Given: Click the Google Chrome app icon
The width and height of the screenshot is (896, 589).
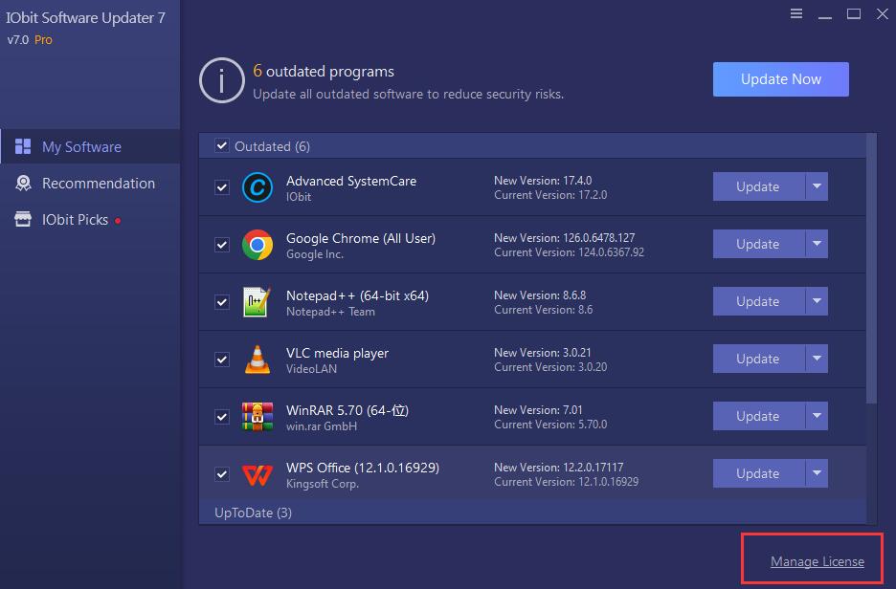Looking at the screenshot, I should click(258, 245).
